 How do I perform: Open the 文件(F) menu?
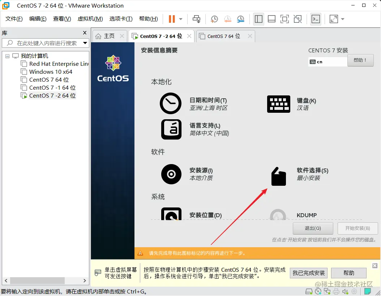point(14,19)
